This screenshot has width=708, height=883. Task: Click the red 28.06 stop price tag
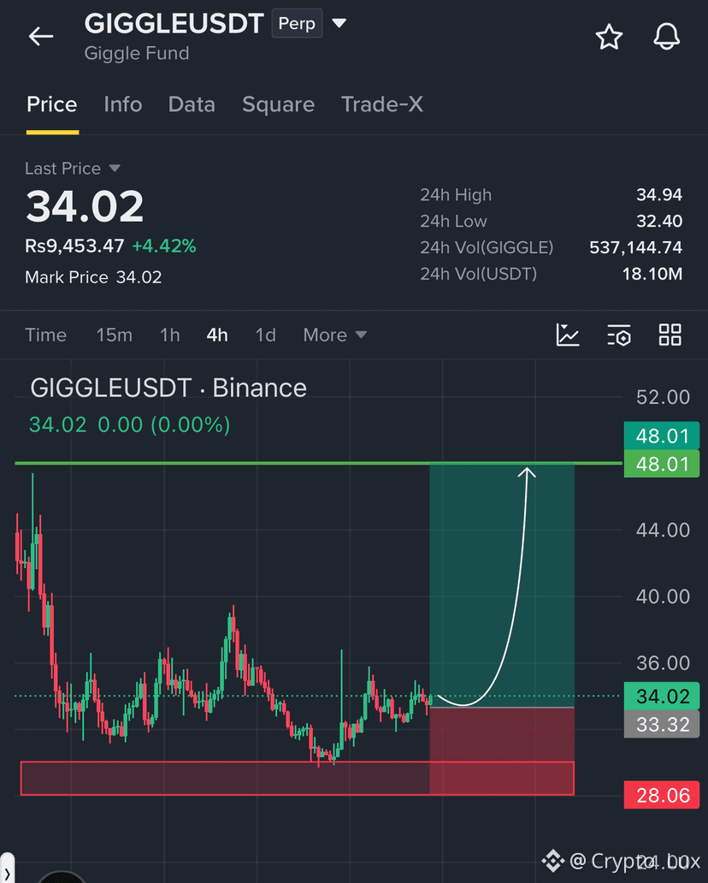[662, 795]
